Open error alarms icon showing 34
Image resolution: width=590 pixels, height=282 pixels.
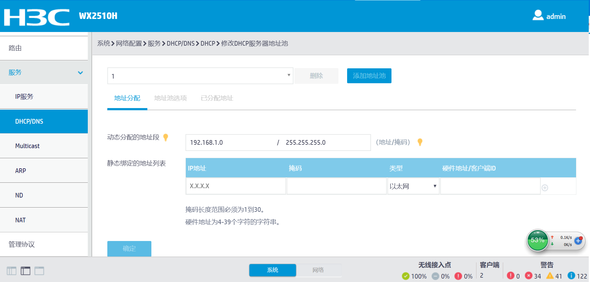pyautogui.click(x=529, y=275)
